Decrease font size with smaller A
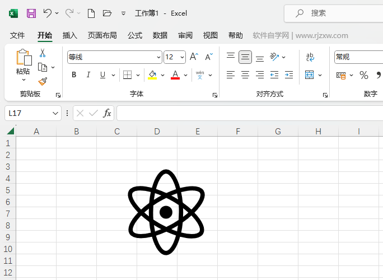Viewport: 383px width, 280px height. coord(209,57)
